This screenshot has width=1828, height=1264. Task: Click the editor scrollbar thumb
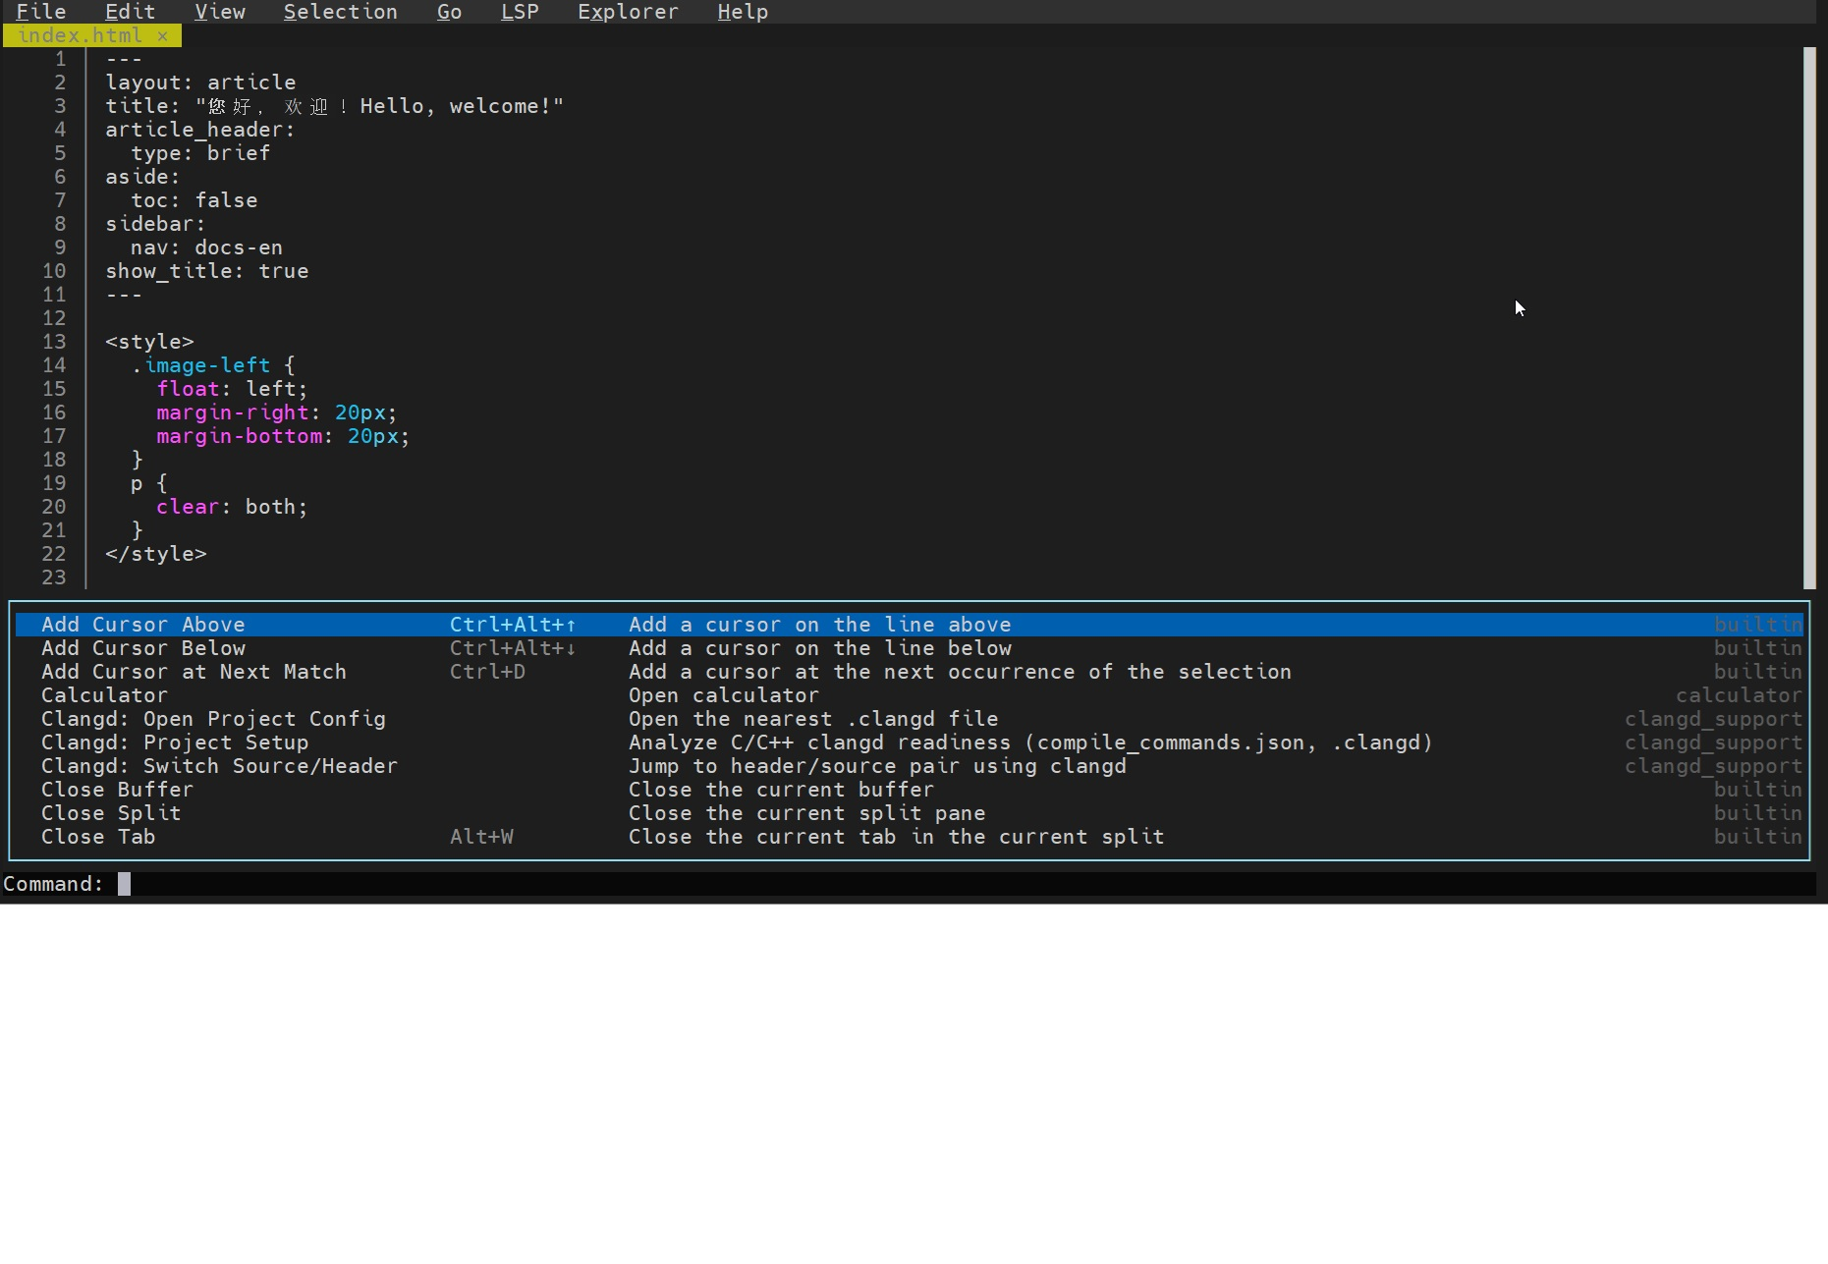click(1812, 314)
